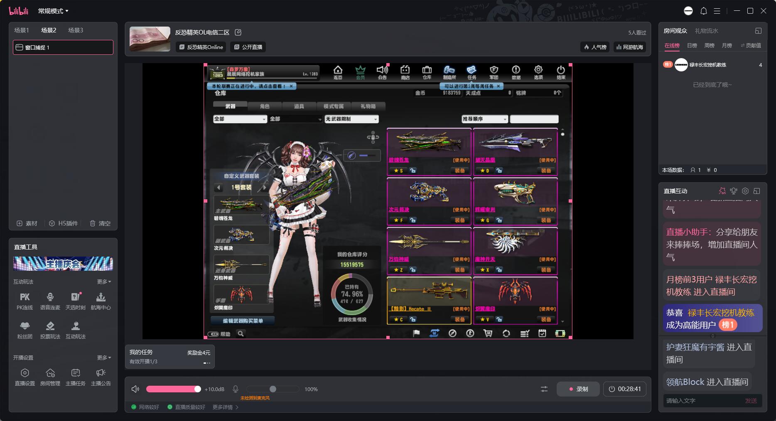Open 互动玩法 icon in live tools
Viewport: 776px width, 421px height.
pos(75,330)
